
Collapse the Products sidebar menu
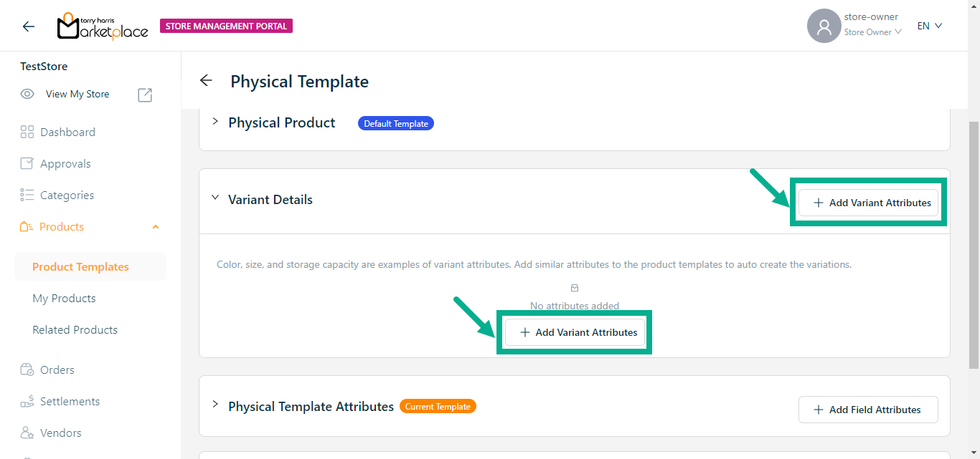tap(156, 227)
